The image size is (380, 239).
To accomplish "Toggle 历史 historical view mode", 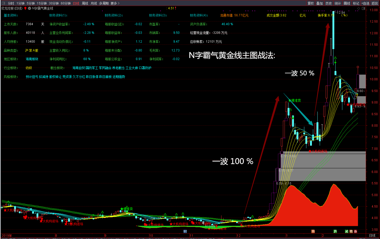I will click(329, 3).
